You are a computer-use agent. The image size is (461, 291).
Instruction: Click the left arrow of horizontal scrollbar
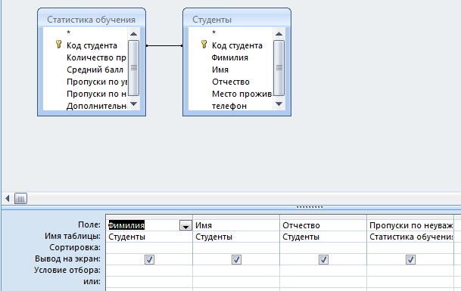pos(8,199)
